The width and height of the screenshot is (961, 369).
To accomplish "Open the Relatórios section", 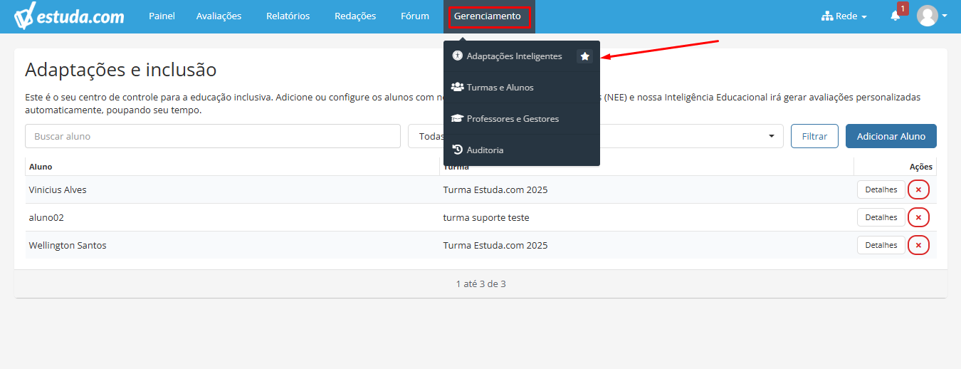I will 288,16.
